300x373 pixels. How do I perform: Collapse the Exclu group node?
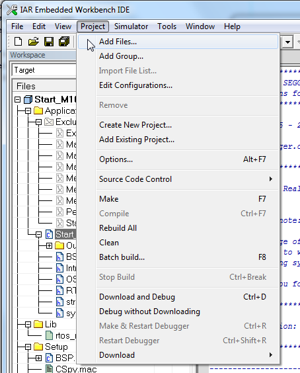coord(38,122)
